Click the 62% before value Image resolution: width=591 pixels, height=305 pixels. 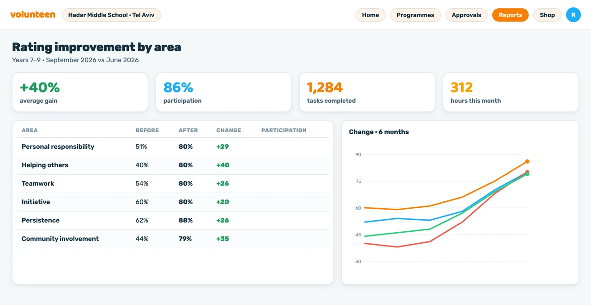coord(142,220)
